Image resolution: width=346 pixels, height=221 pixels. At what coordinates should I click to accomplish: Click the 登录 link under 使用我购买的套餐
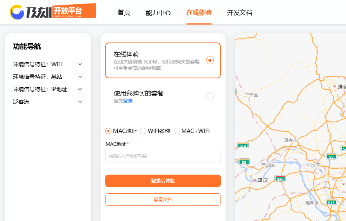click(128, 101)
